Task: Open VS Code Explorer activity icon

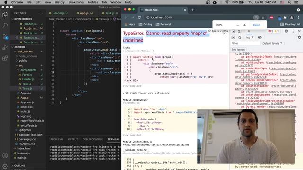Action: (x=5, y=15)
